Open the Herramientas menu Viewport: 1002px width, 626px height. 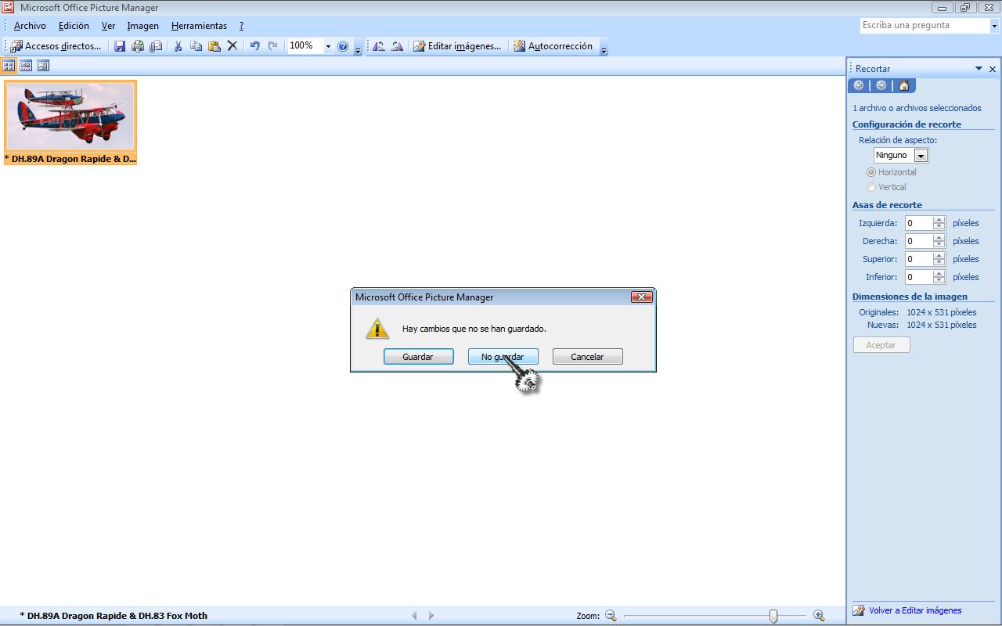[199, 26]
